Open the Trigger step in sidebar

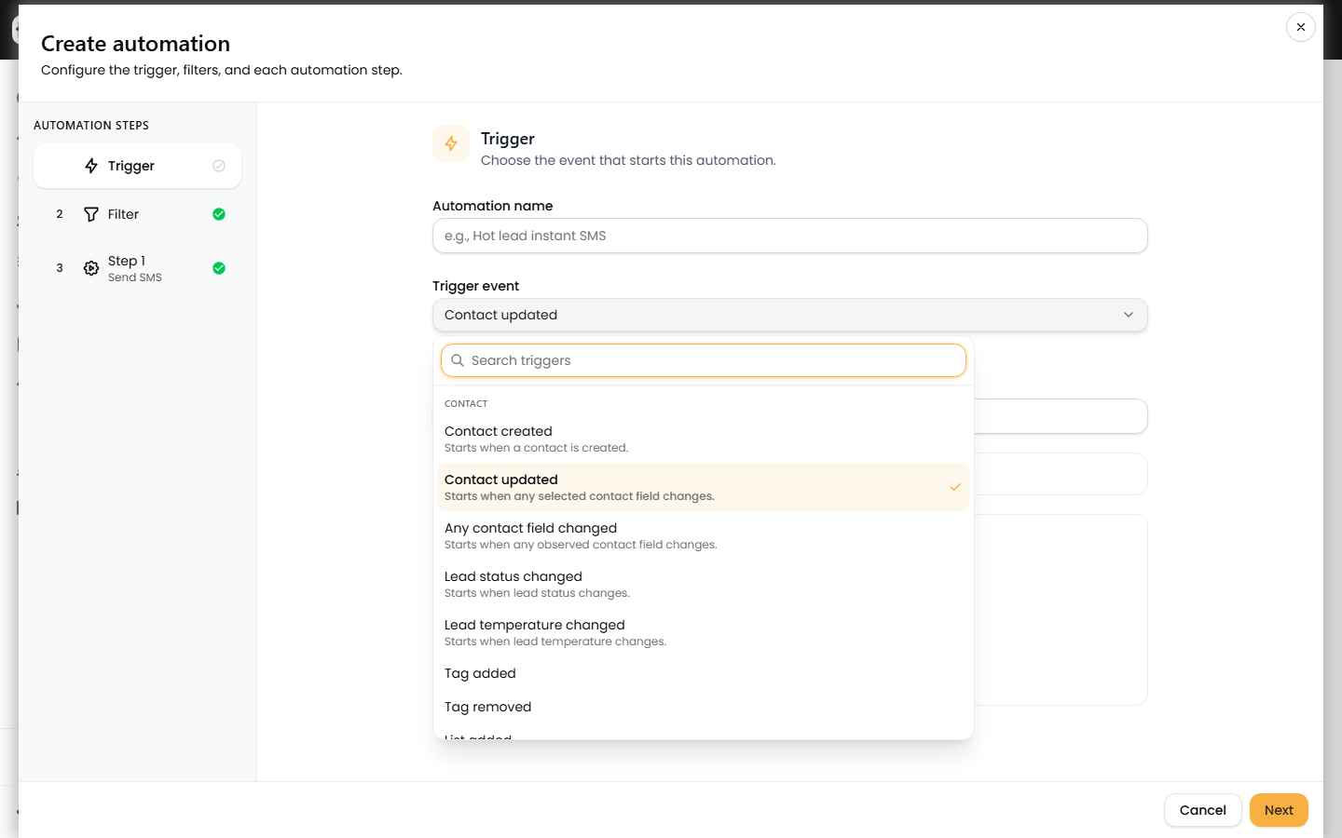(x=137, y=166)
